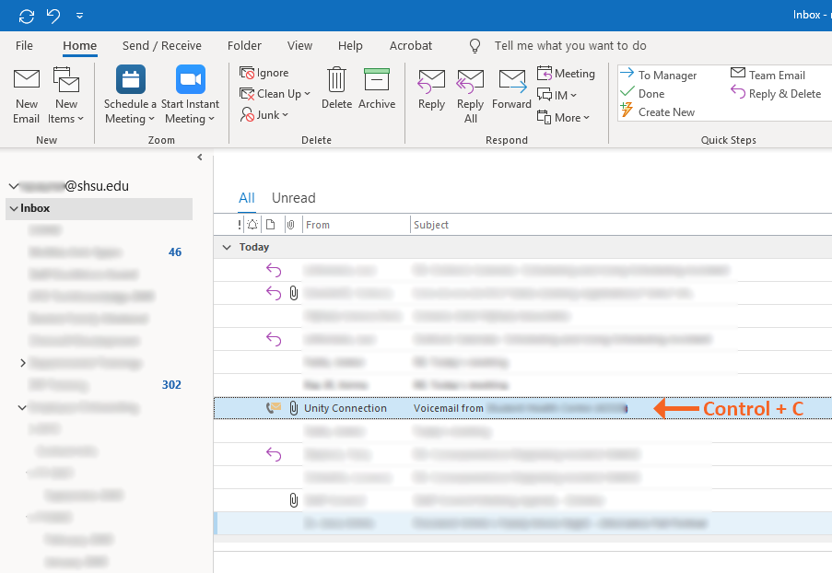Switch to the Unread message filter
The image size is (832, 573).
coord(293,197)
